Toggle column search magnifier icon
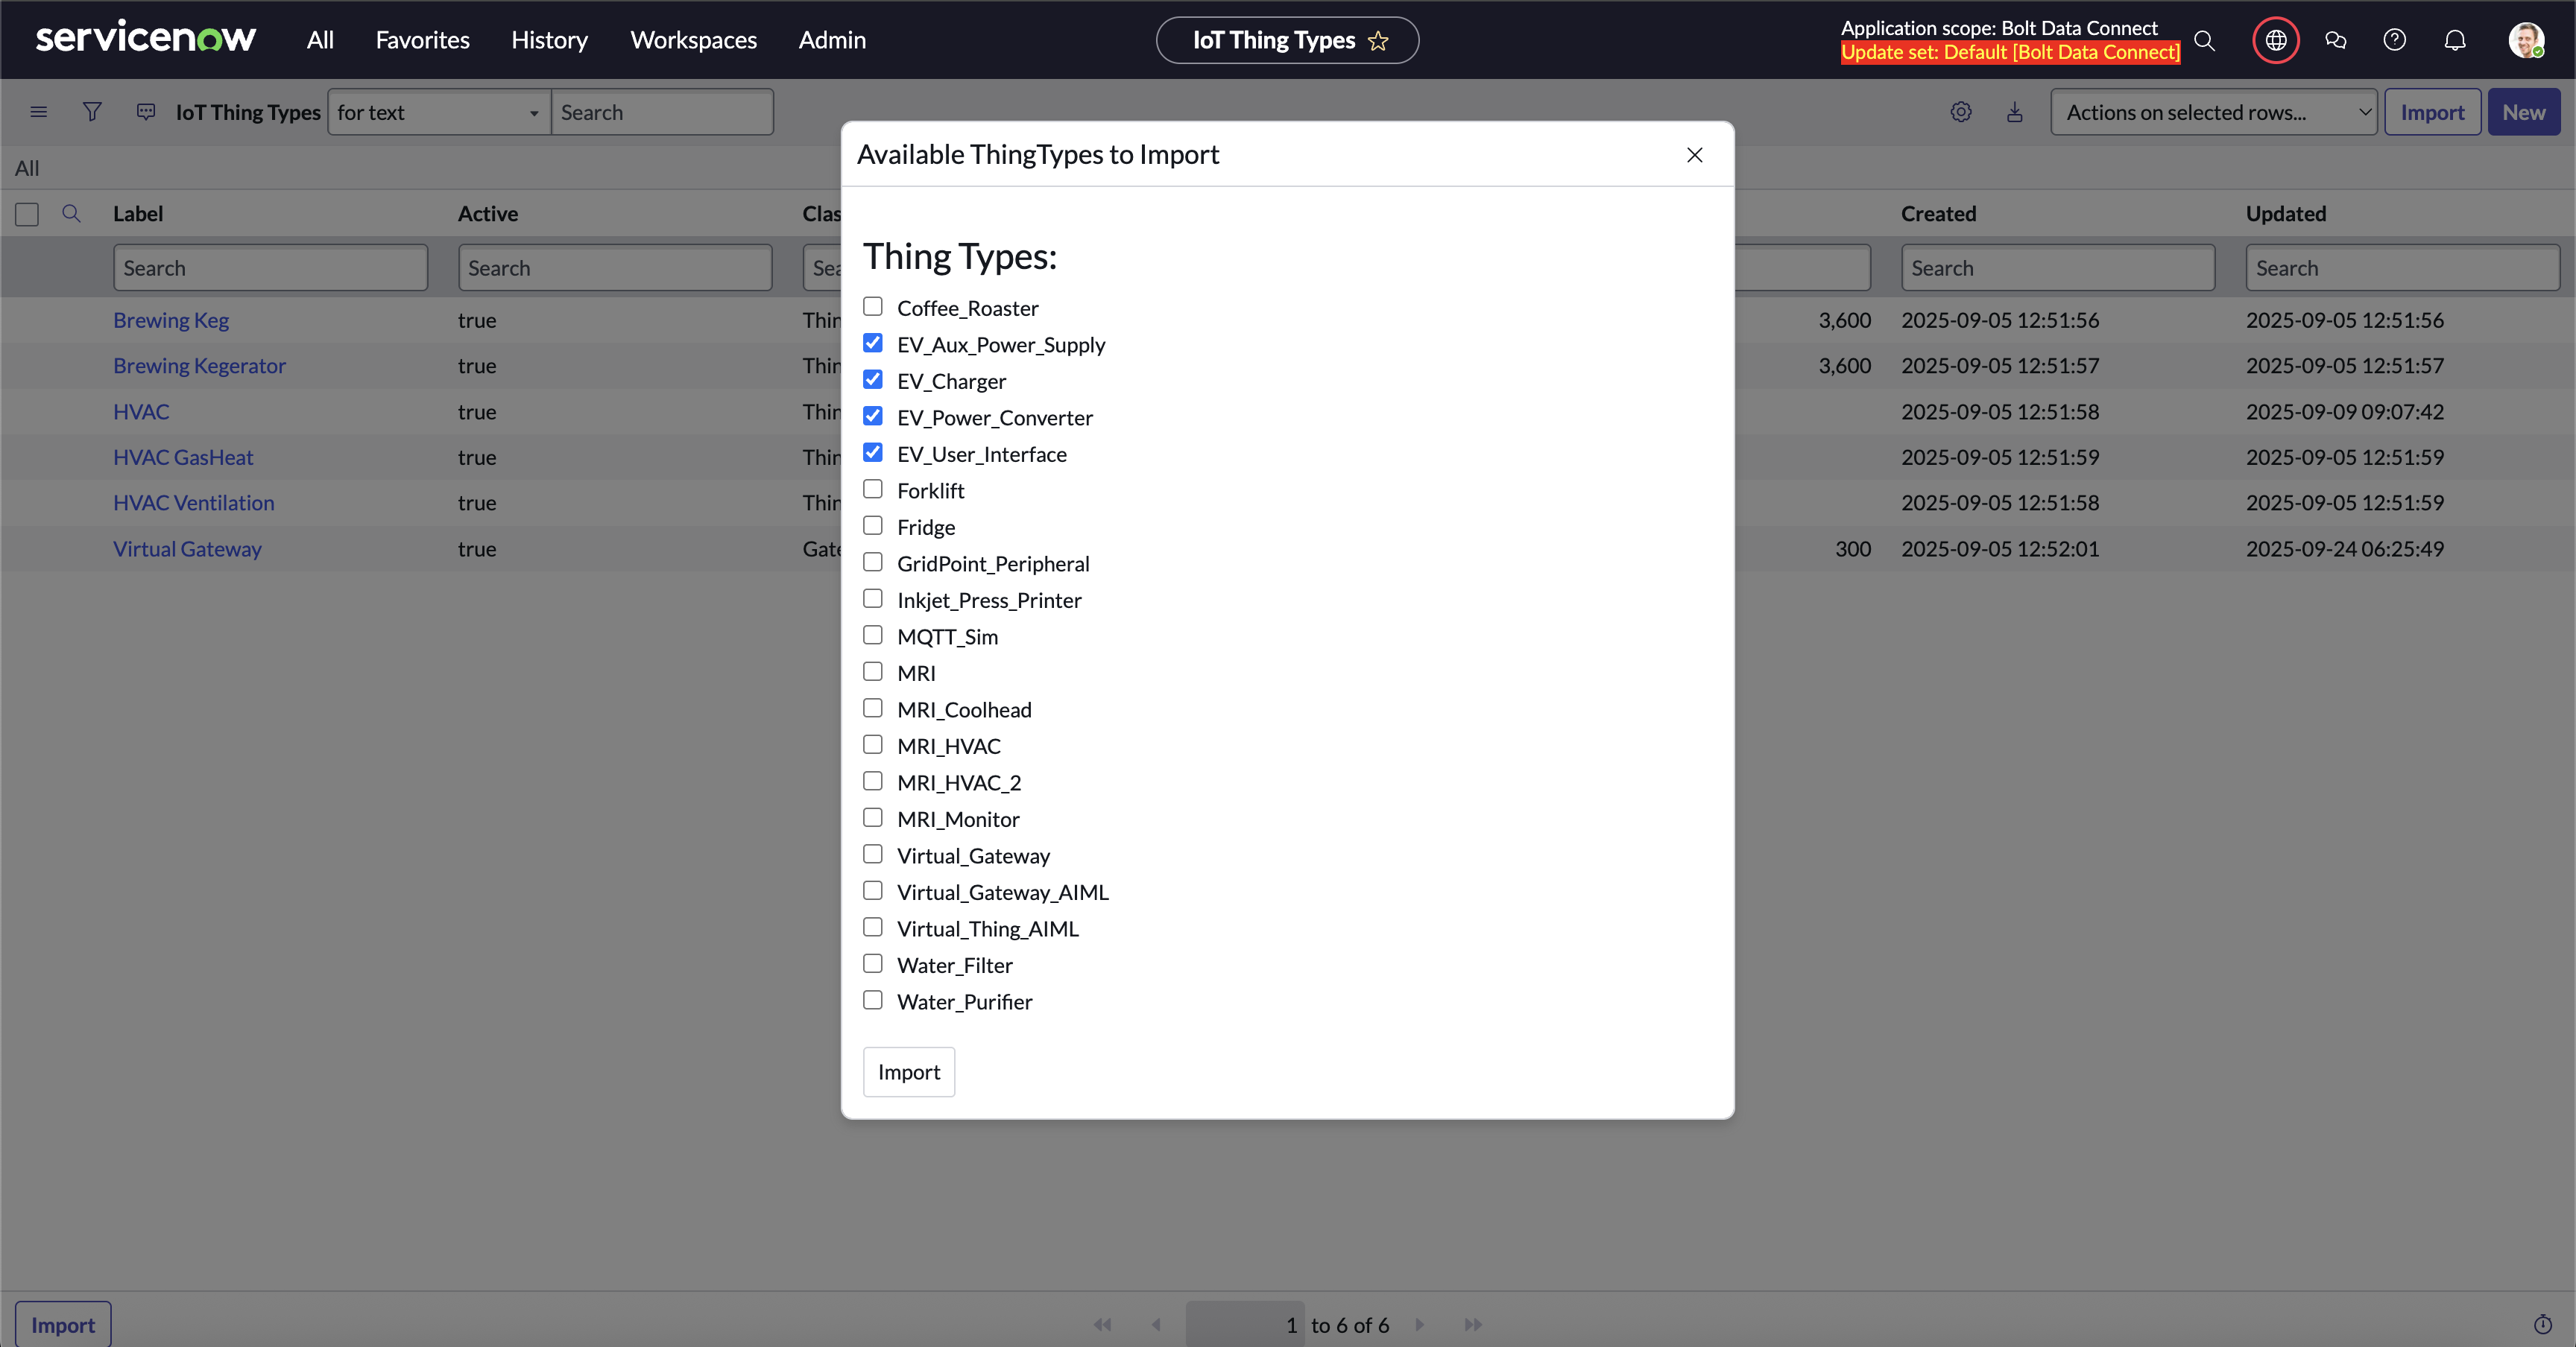Screen dimensions: 2576x1347 click(x=71, y=213)
